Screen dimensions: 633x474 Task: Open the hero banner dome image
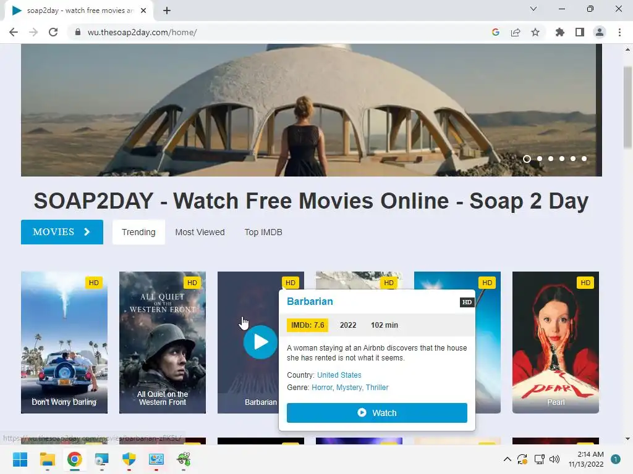312,110
